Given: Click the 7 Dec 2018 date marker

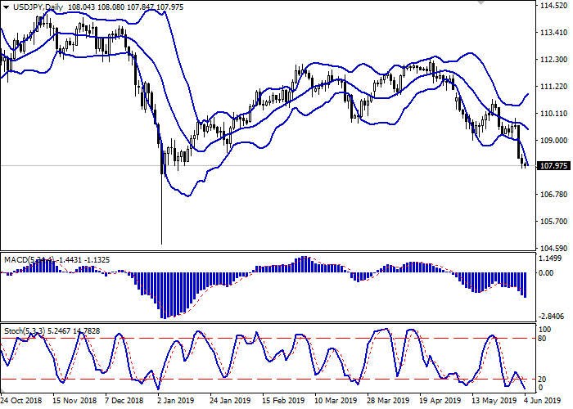Looking at the screenshot, I should click(x=125, y=402).
